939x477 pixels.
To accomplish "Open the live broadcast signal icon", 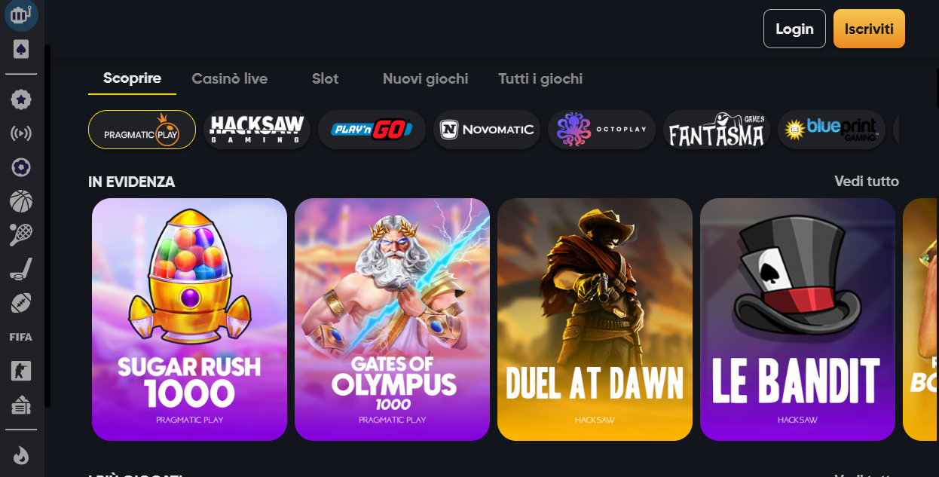I will [22, 133].
